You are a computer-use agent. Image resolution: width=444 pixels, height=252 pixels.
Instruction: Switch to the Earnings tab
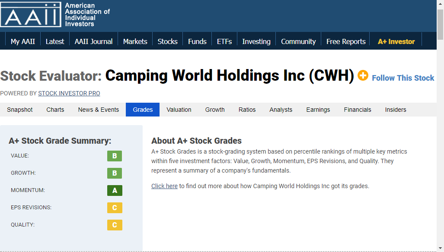(318, 110)
